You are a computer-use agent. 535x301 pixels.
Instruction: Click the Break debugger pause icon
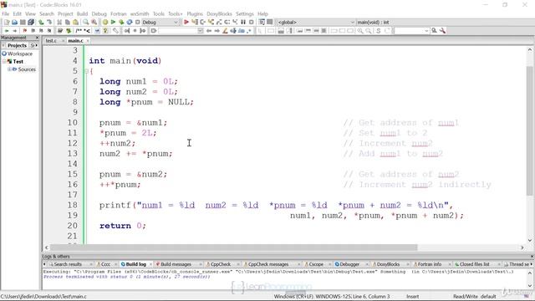pyautogui.click(x=243, y=23)
